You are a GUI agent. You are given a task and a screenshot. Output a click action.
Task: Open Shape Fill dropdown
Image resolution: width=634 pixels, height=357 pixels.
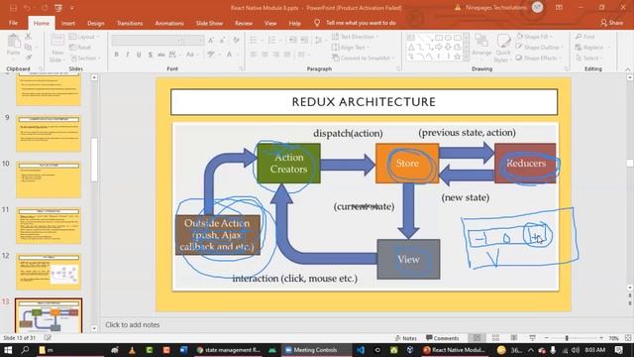(534, 37)
